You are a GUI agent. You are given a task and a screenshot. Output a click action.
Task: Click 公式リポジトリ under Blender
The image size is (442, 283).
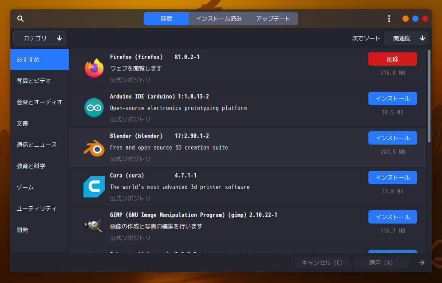click(x=130, y=159)
